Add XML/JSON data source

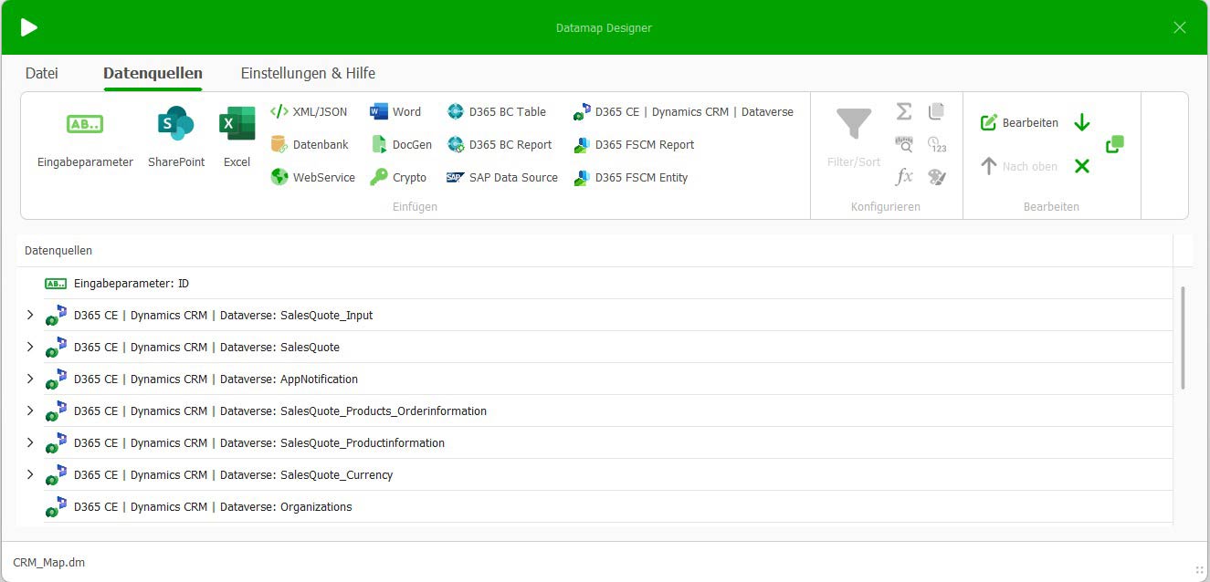pos(310,112)
